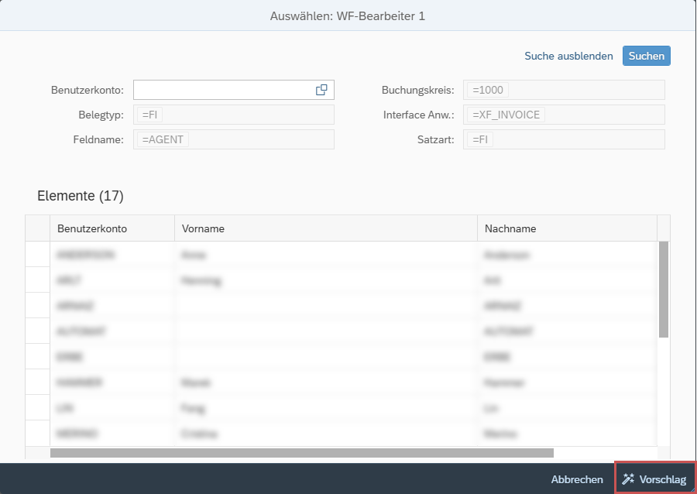Screen dimensions: 697x494
Task: Click Buchungskreis field with =1000 token
Action: coord(564,90)
